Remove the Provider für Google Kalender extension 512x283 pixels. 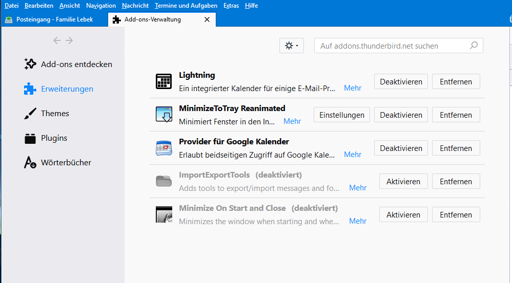456,148
